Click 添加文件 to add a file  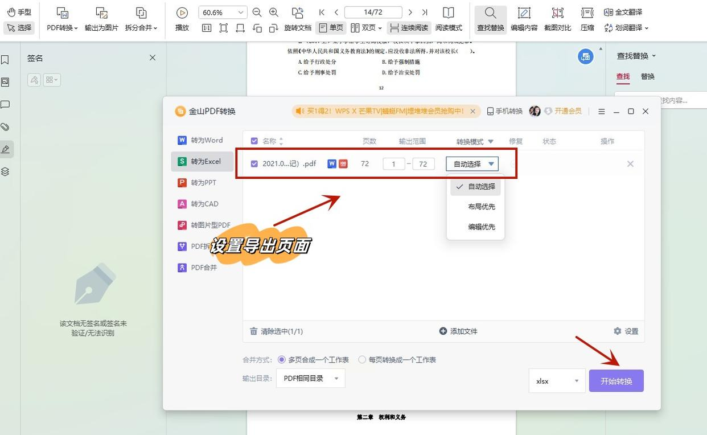click(x=458, y=331)
